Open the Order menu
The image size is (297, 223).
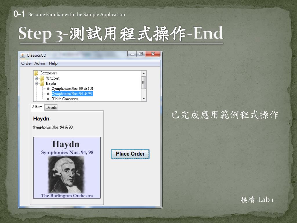pyautogui.click(x=26, y=63)
